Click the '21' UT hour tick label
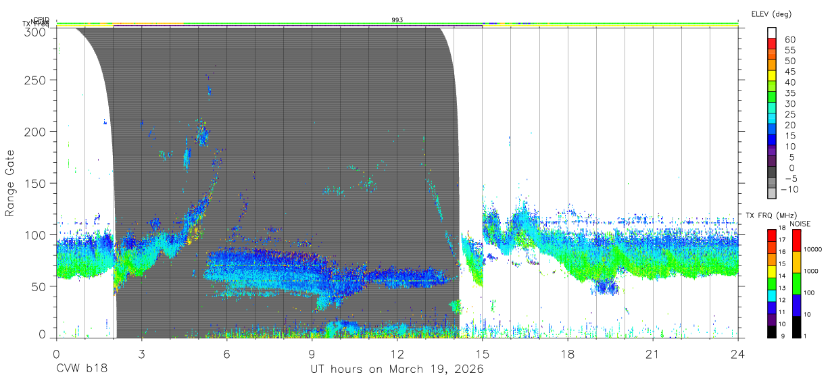830x383 pixels. tap(653, 354)
